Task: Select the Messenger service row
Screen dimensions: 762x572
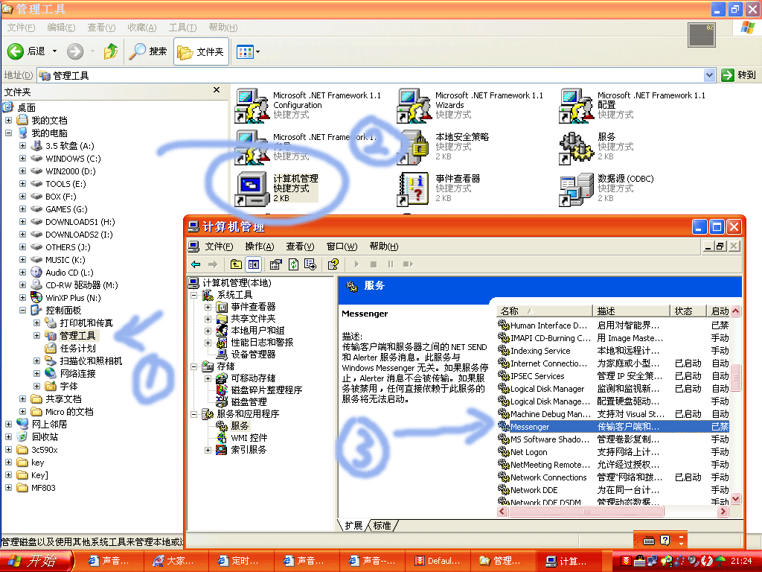Action: [x=613, y=427]
